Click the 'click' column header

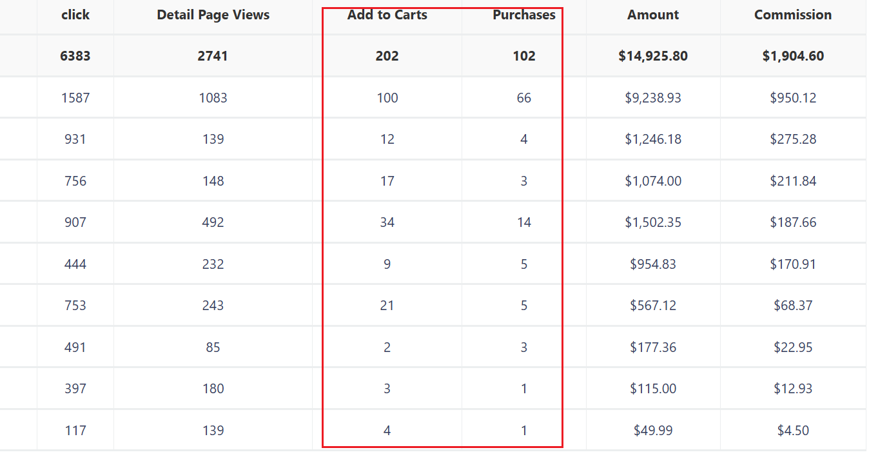coord(75,15)
